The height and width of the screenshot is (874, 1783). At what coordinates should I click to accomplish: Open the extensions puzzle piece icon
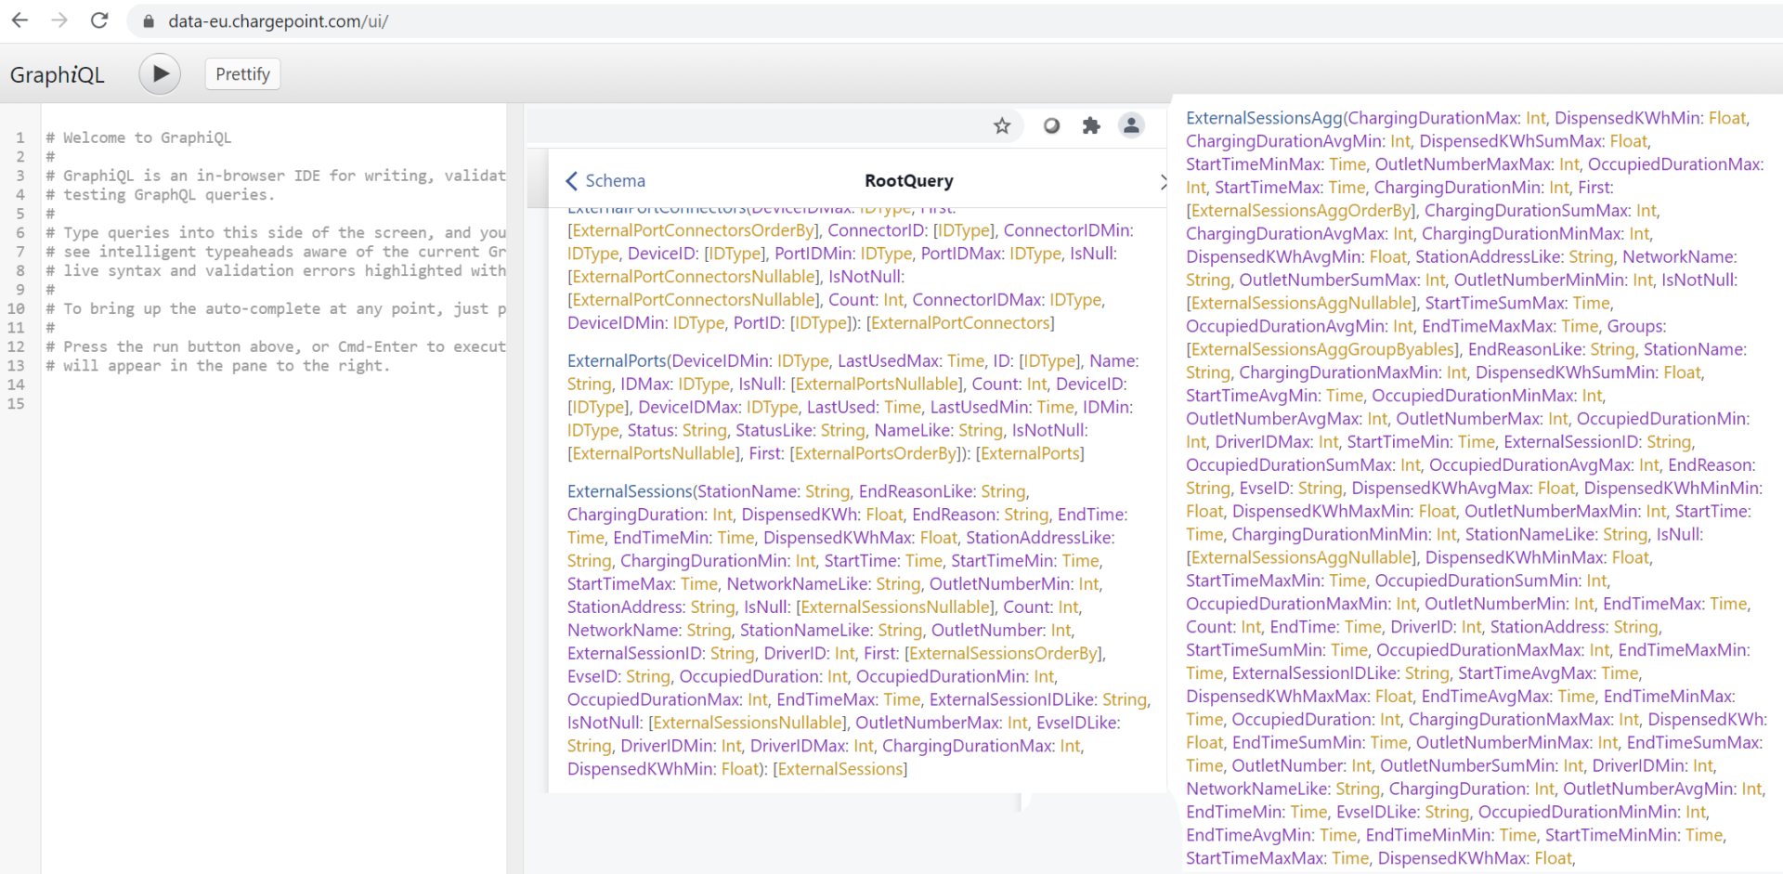pos(1091,125)
